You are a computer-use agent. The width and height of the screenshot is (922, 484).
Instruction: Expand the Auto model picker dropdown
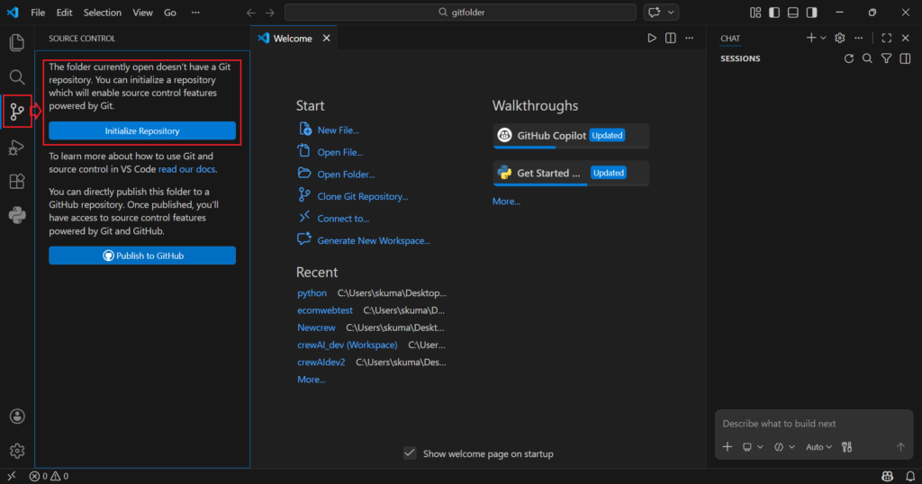coord(818,447)
